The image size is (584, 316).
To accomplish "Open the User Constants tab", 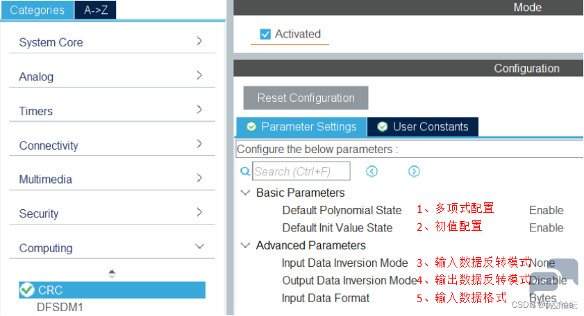I will click(x=423, y=127).
